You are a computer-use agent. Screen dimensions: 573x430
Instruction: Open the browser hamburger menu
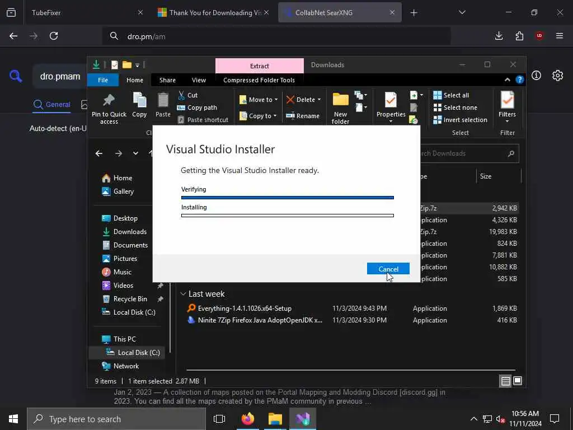coord(560,36)
